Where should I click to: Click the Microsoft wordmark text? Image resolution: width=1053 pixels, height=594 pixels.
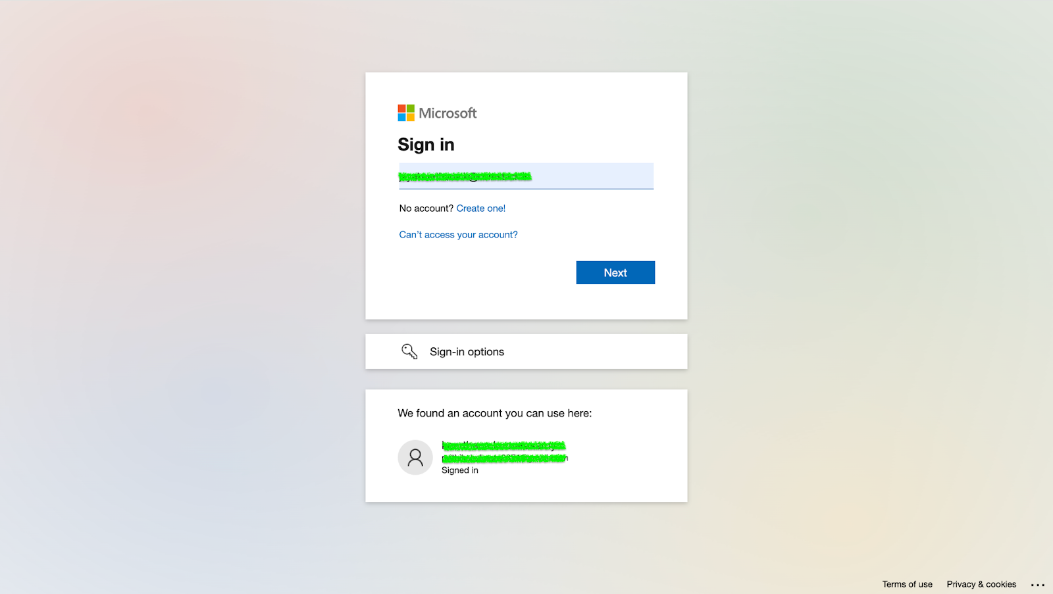[x=448, y=113]
